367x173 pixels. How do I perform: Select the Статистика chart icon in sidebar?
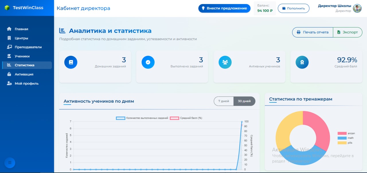[9, 65]
